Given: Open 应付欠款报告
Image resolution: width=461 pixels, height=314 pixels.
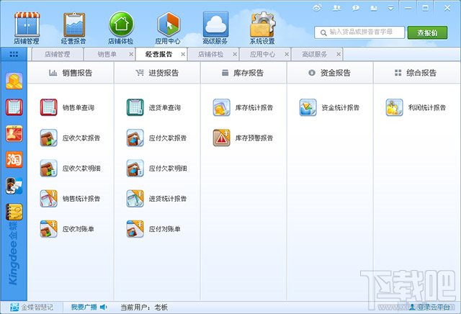Looking at the screenshot, I should point(157,138).
